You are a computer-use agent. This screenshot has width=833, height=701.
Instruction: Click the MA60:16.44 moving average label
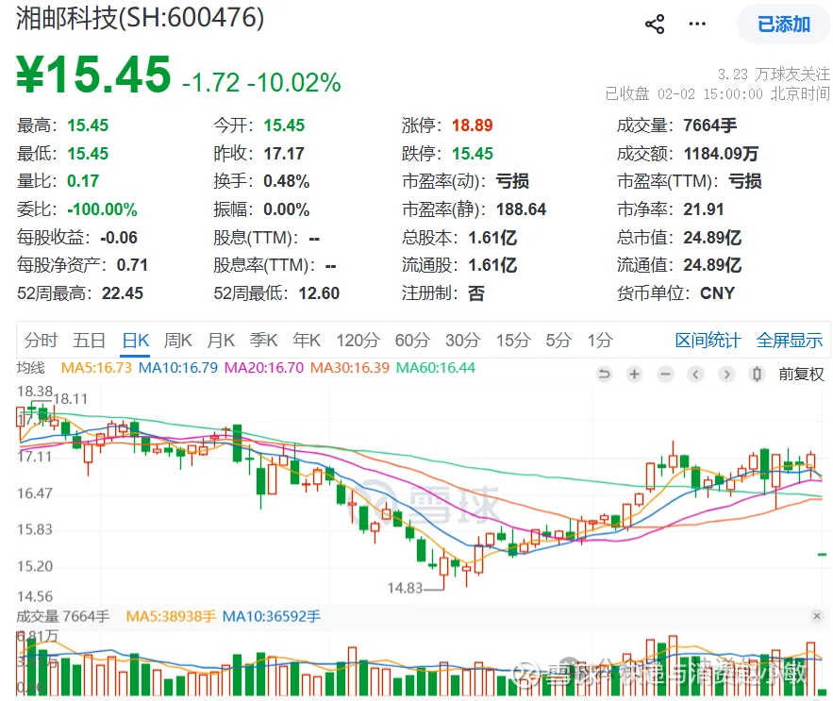(436, 368)
